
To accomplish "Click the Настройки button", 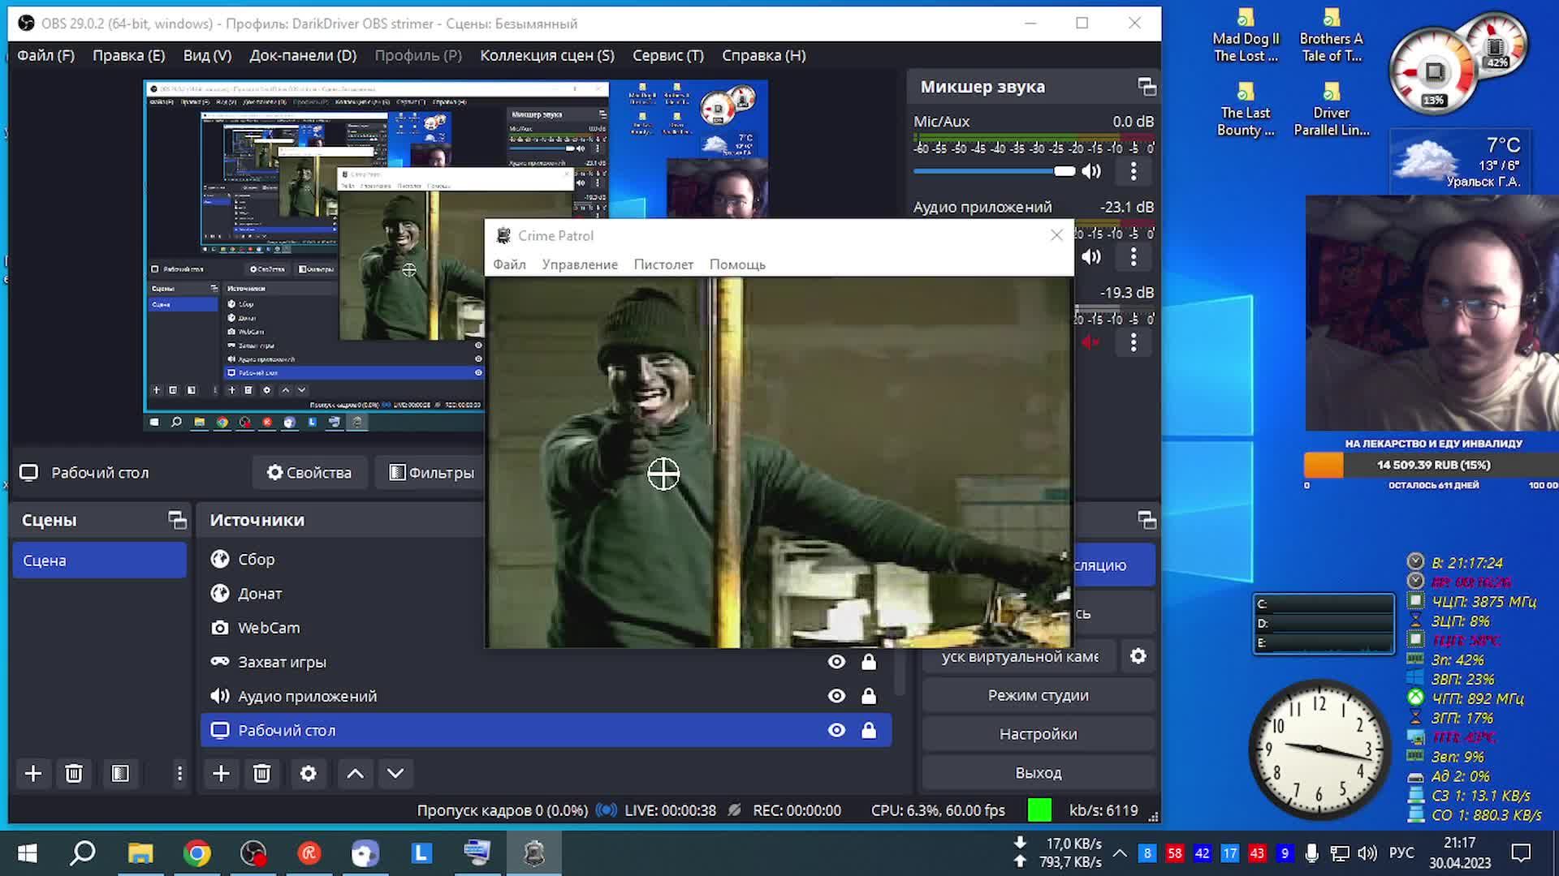I will click(1038, 734).
